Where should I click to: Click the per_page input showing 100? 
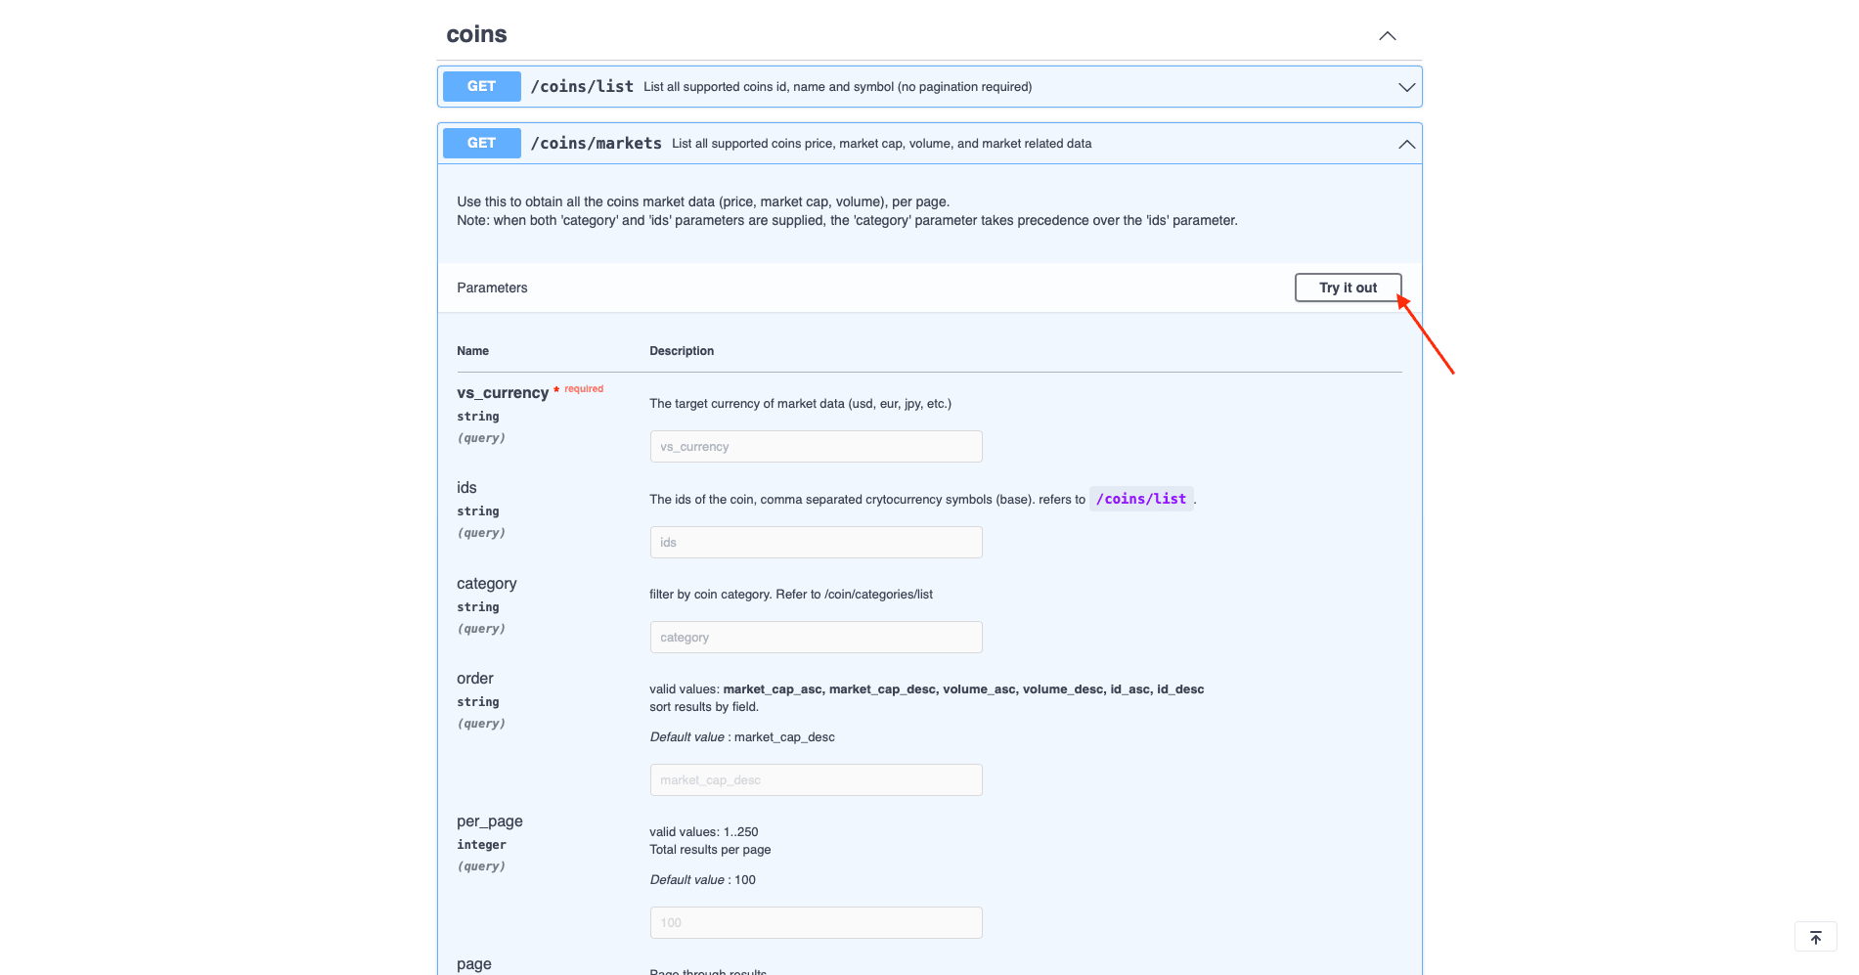pos(816,922)
